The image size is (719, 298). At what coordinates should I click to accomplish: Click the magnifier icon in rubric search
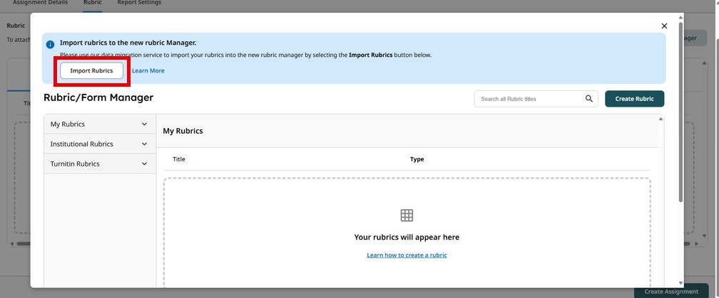point(589,99)
